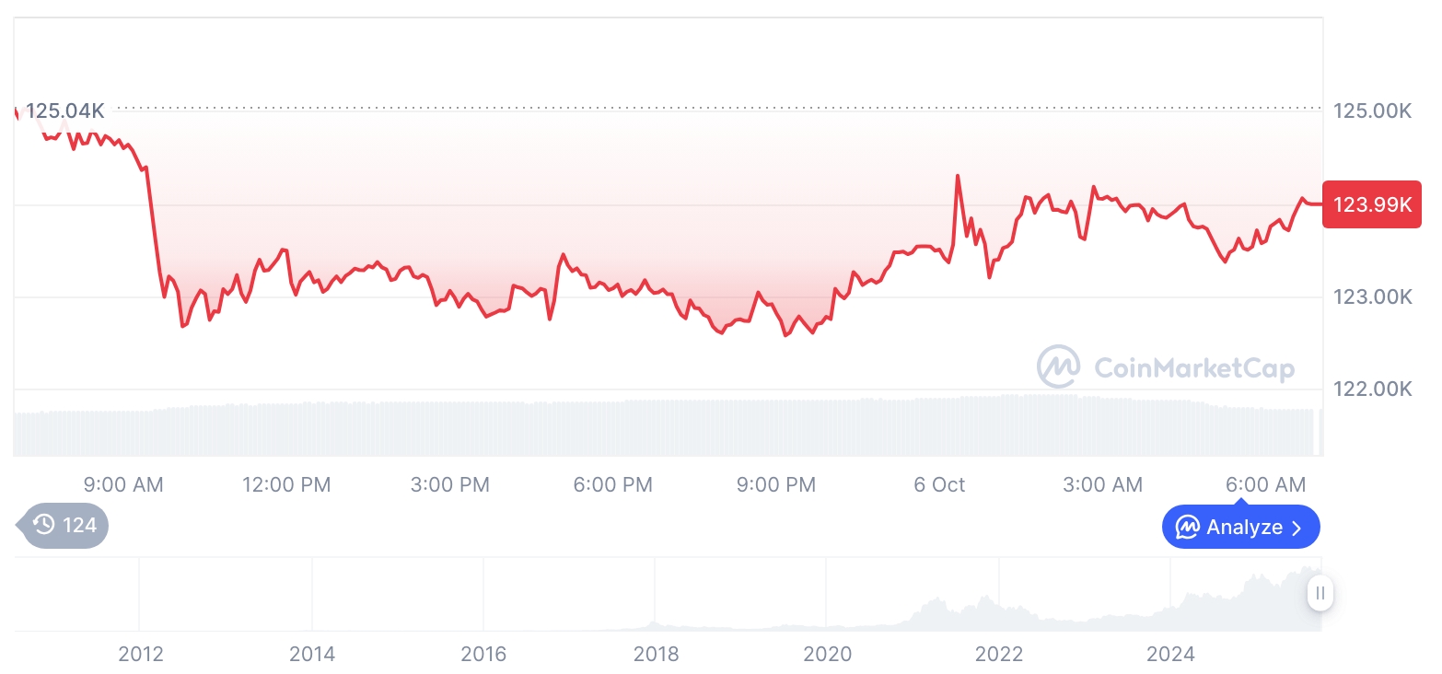The image size is (1442, 674).
Task: Click the 2020 label on the range navigator
Action: pos(827,655)
